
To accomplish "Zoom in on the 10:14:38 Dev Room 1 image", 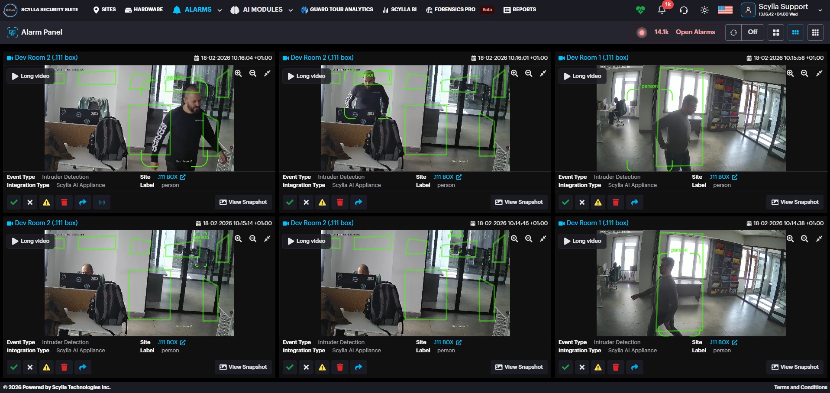I will (790, 238).
